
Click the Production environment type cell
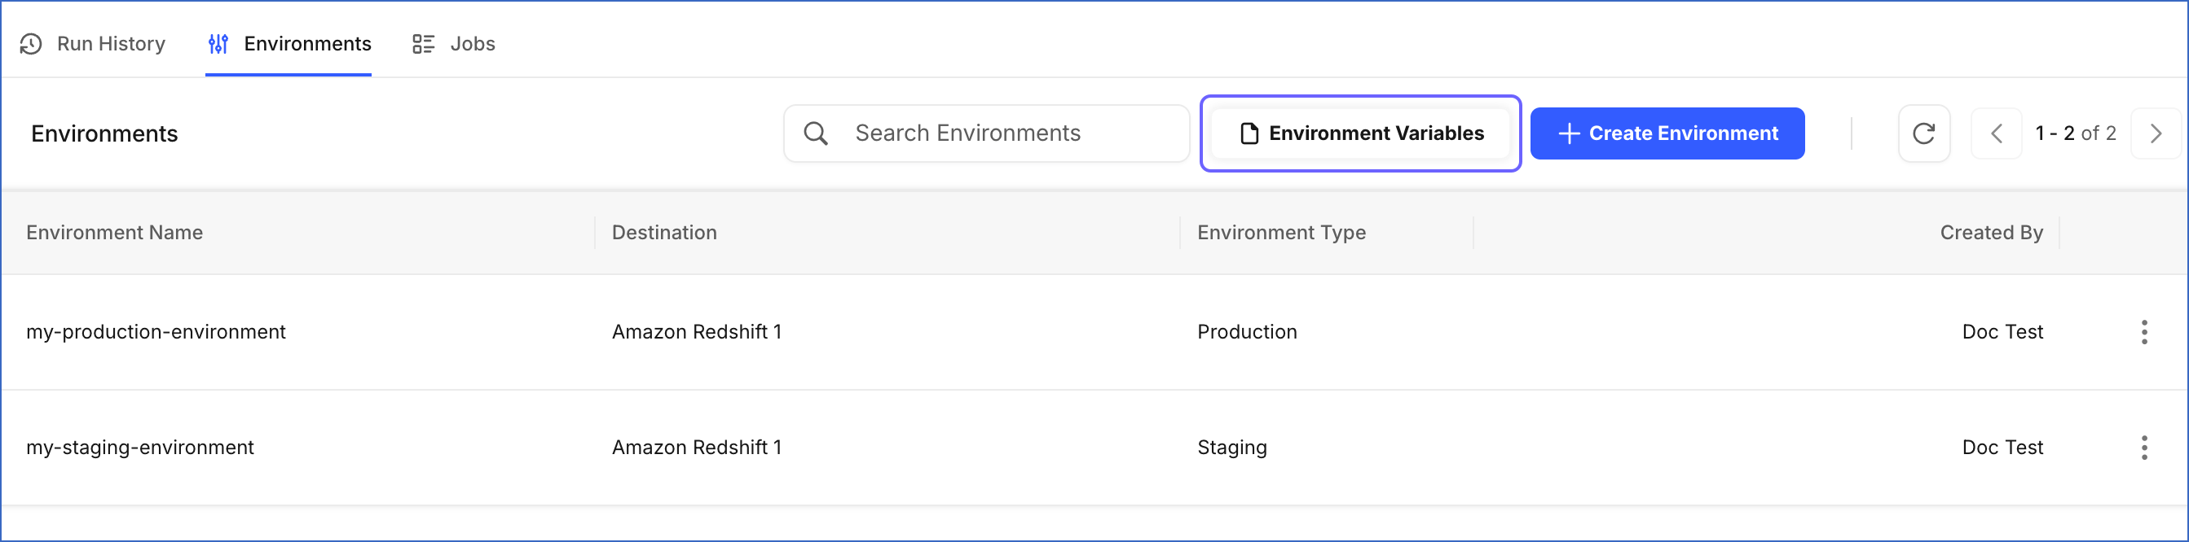pyautogui.click(x=1248, y=333)
